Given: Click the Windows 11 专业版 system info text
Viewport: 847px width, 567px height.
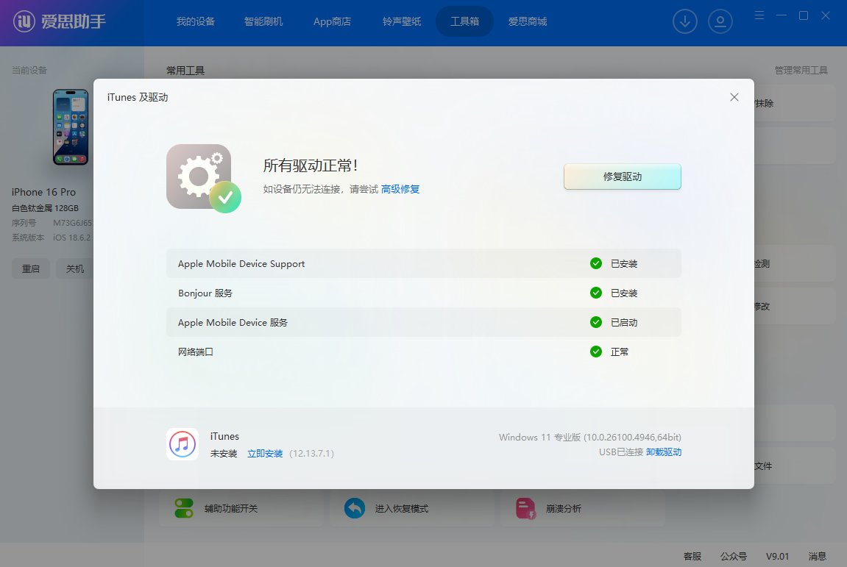Looking at the screenshot, I should (x=590, y=437).
